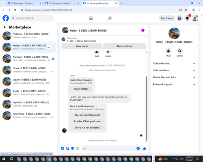
Task: Open the Chrome tab search dropdown
Action: click(x=3, y=3)
